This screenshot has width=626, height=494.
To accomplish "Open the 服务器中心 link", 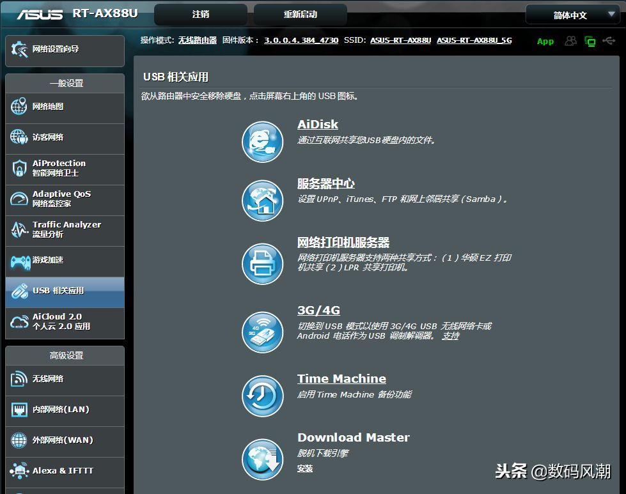I will pos(325,183).
